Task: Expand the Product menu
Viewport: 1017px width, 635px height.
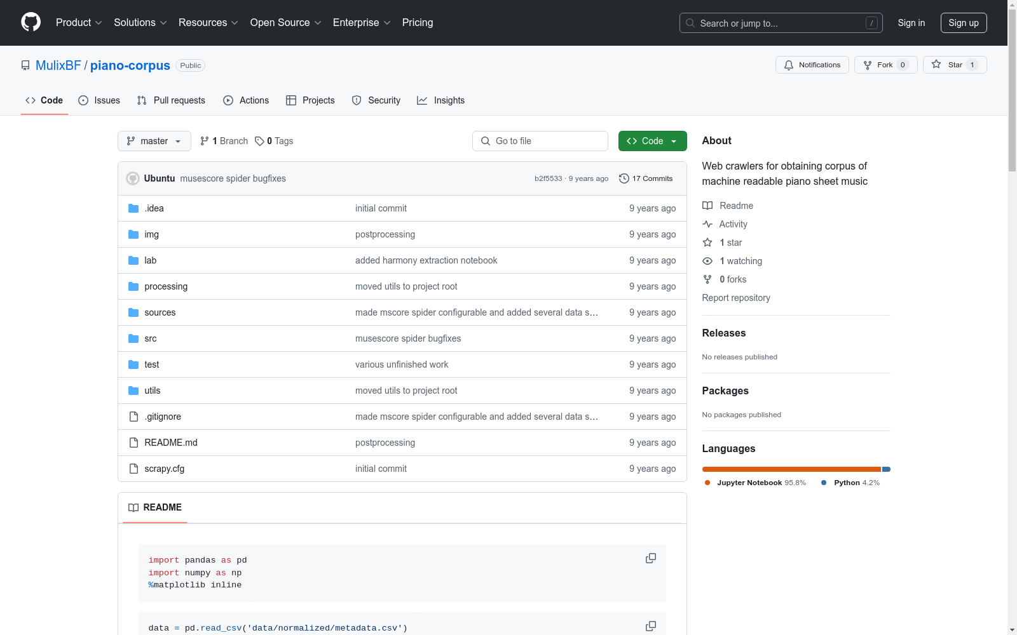Action: tap(79, 22)
